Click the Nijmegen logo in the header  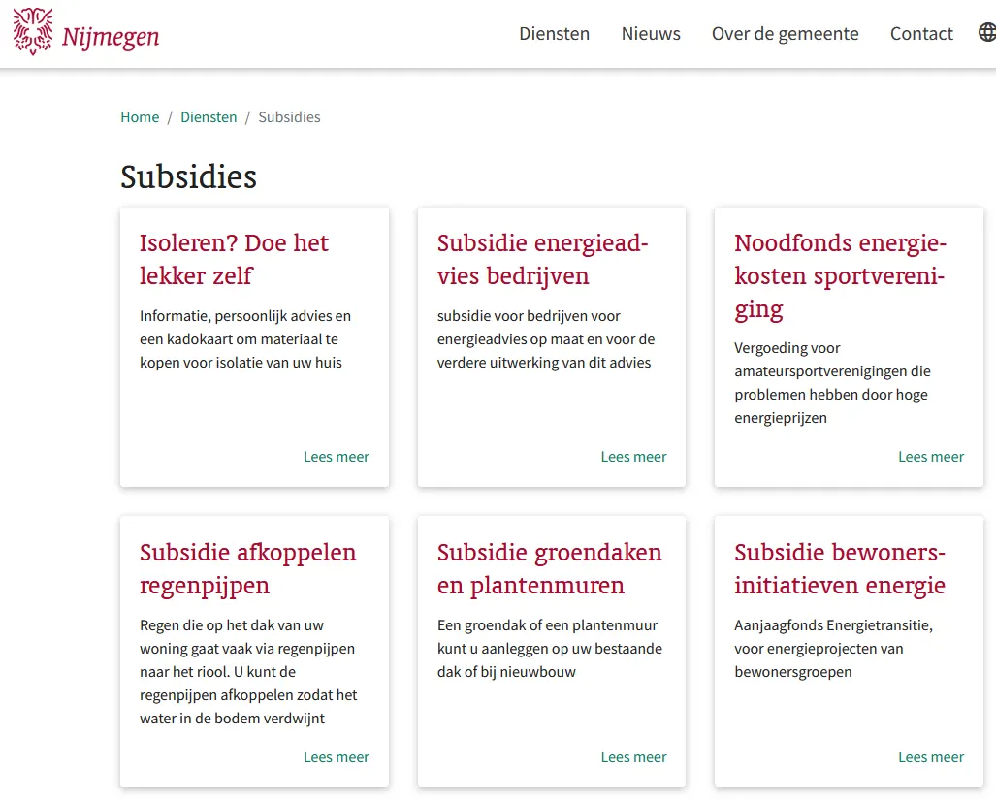point(85,32)
